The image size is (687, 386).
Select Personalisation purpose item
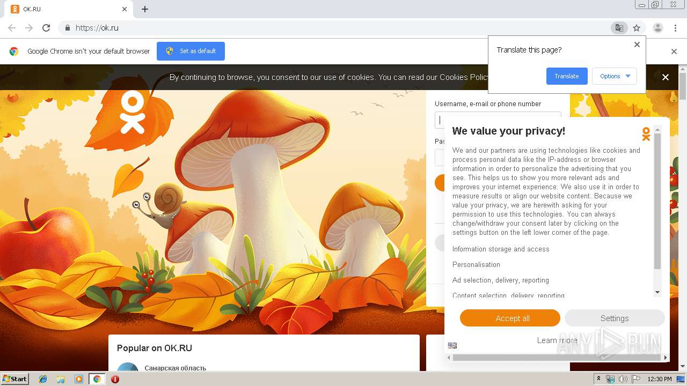476,265
